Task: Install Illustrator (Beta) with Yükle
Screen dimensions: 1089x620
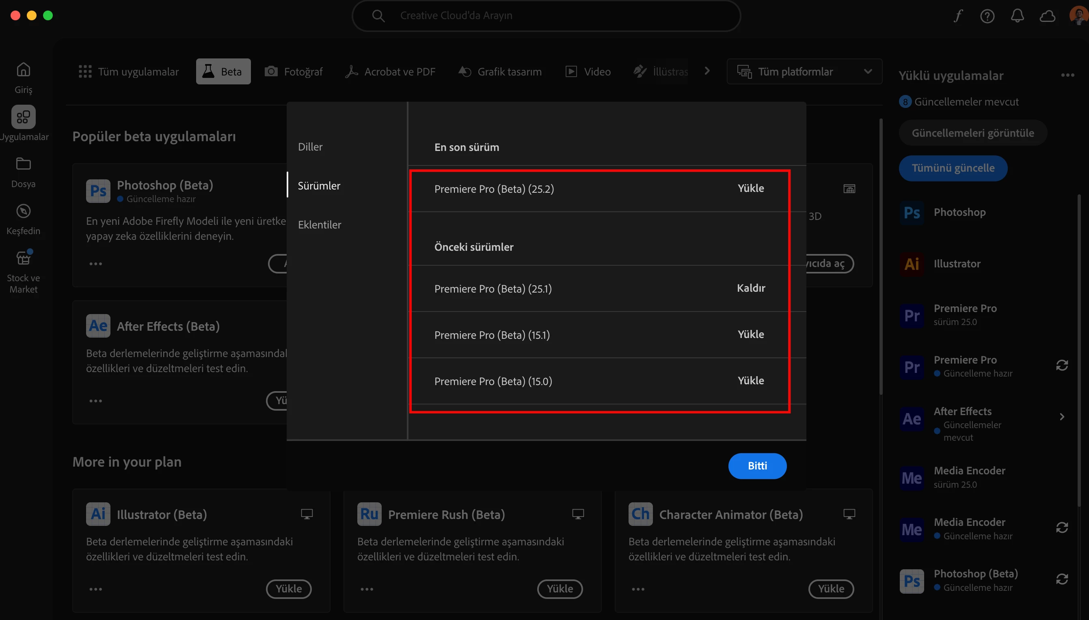Action: [289, 589]
